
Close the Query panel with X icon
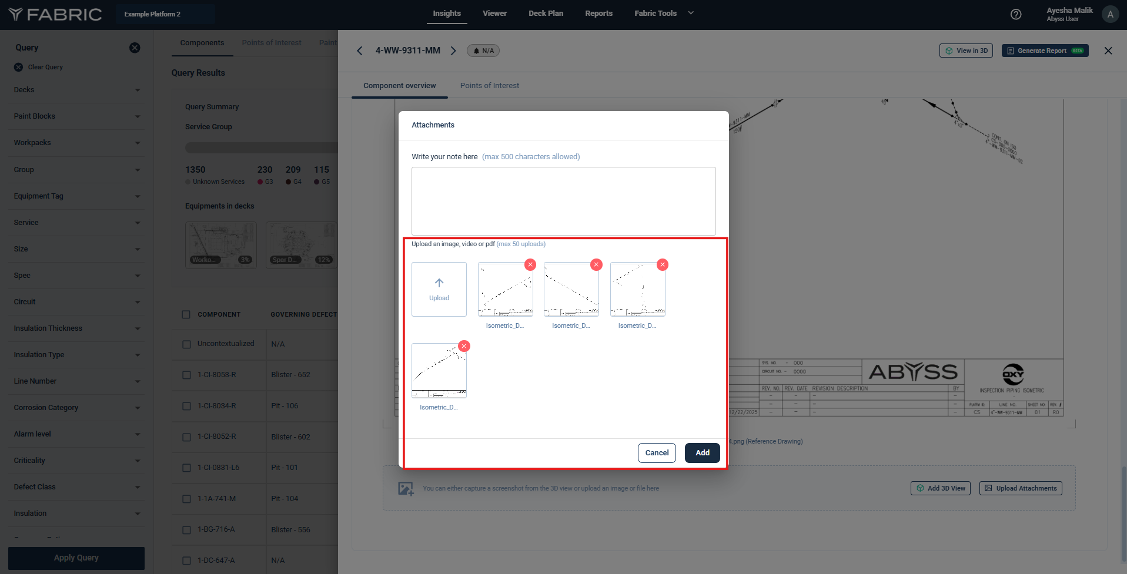point(135,48)
